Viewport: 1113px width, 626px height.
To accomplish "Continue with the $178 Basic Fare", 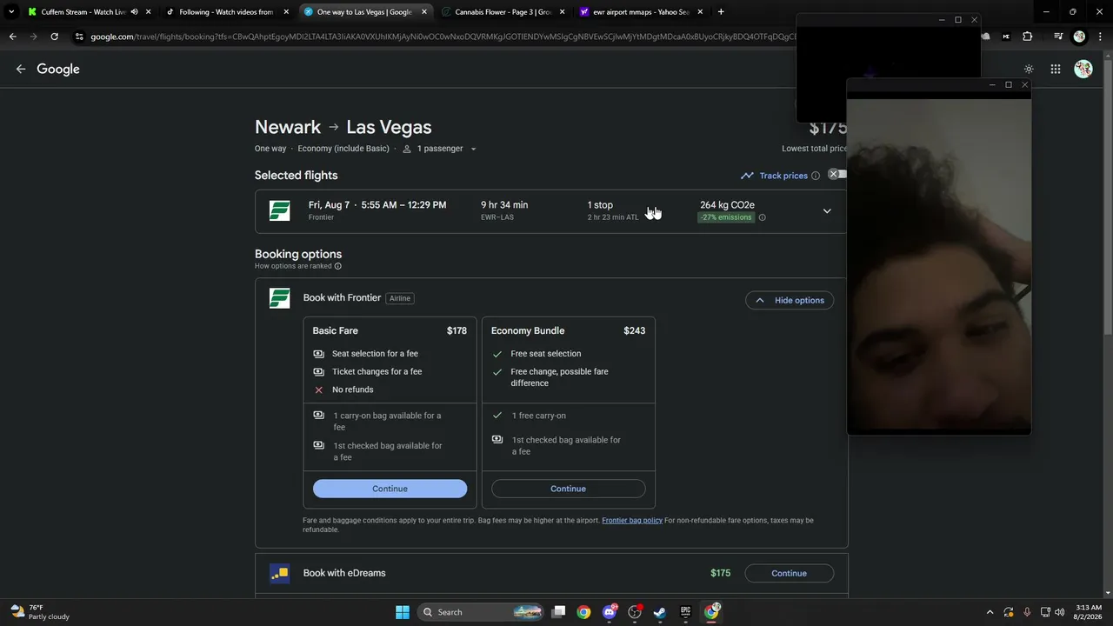I will coord(390,489).
